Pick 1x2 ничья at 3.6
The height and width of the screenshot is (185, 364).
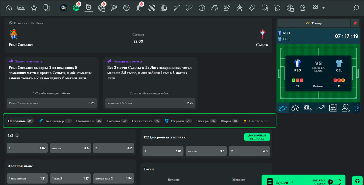tap(71, 148)
